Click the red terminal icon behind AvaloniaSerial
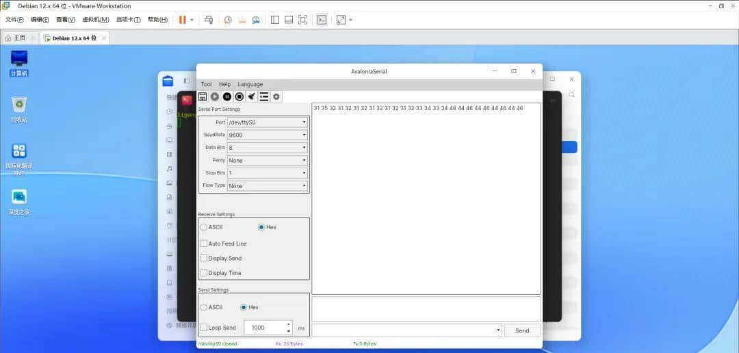Screen dimensions: 739x353 tap(187, 100)
